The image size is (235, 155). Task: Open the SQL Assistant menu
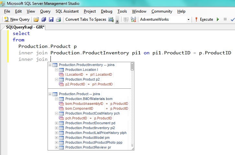(x=67, y=11)
